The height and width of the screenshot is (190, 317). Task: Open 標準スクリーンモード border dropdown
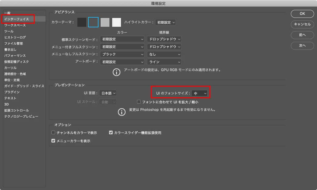[164, 39]
